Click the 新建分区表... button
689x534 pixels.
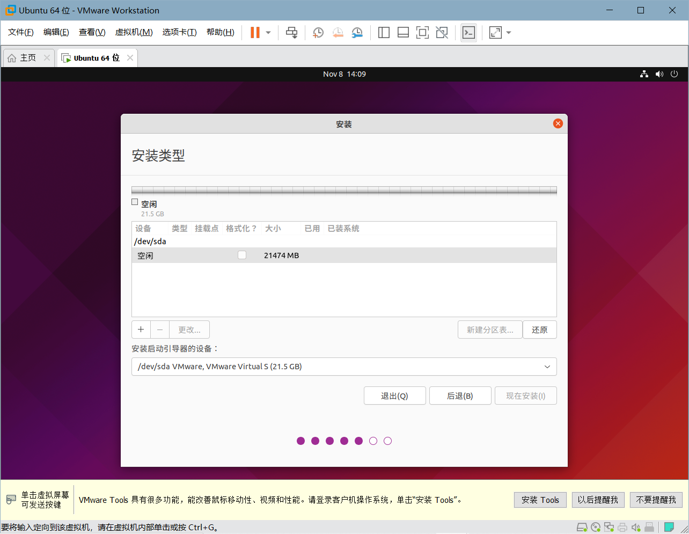[x=490, y=330]
